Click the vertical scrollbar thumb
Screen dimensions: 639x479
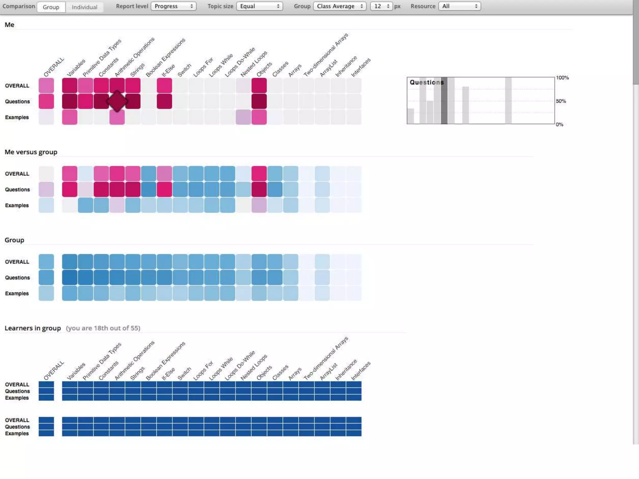636,42
